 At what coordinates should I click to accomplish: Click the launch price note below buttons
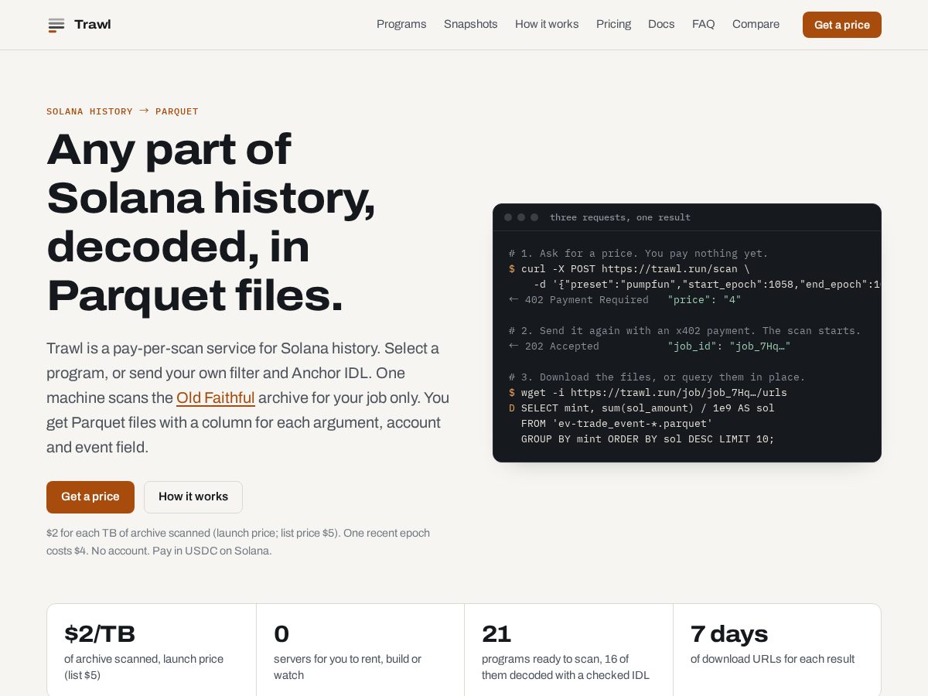coord(238,542)
